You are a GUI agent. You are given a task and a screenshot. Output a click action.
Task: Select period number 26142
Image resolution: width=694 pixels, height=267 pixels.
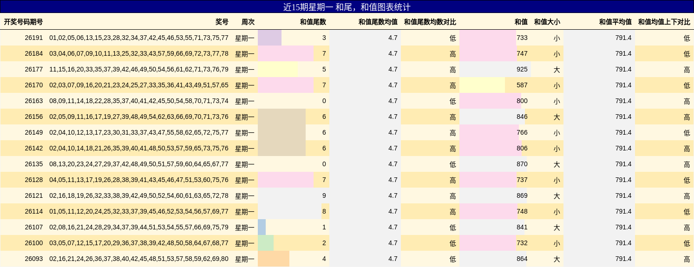pos(33,148)
